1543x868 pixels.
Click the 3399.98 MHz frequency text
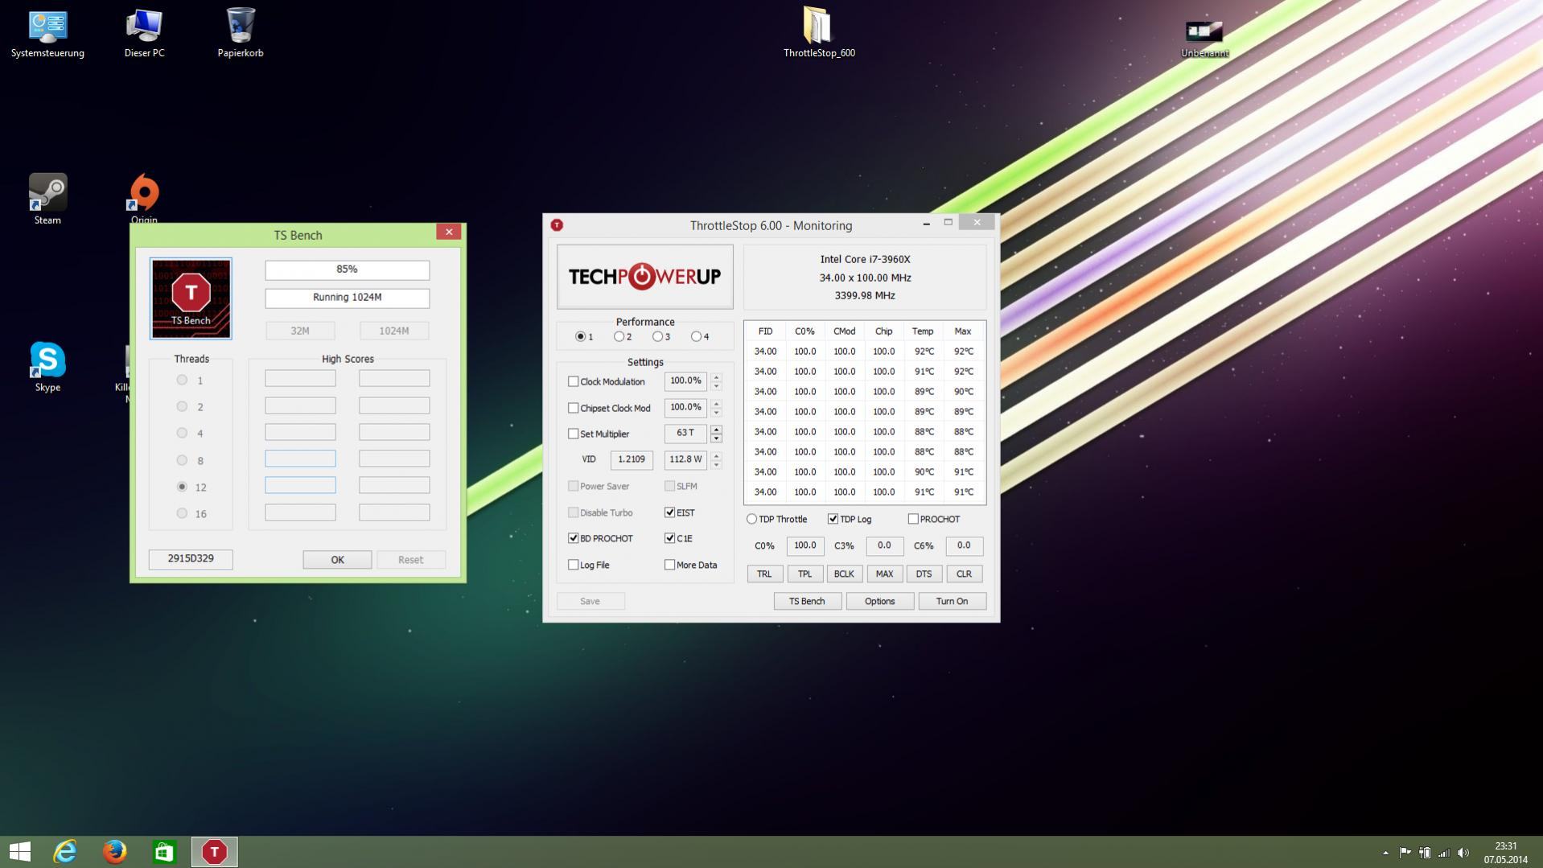click(x=865, y=295)
